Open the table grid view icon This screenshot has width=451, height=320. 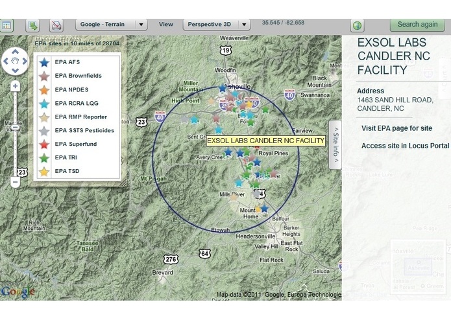(6, 25)
